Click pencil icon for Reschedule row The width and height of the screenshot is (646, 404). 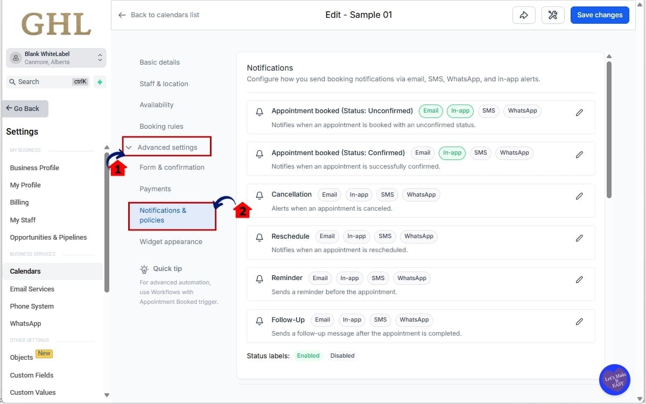tap(579, 238)
